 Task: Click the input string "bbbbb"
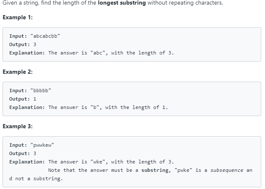[x=41, y=91]
